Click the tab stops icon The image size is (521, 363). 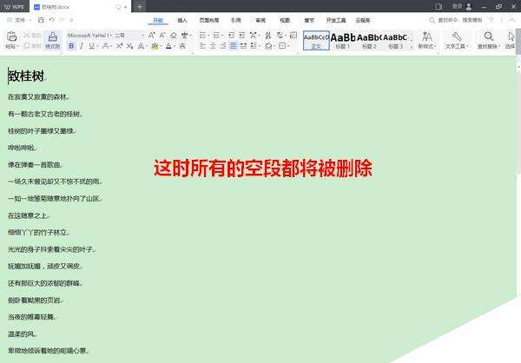[x=293, y=35]
